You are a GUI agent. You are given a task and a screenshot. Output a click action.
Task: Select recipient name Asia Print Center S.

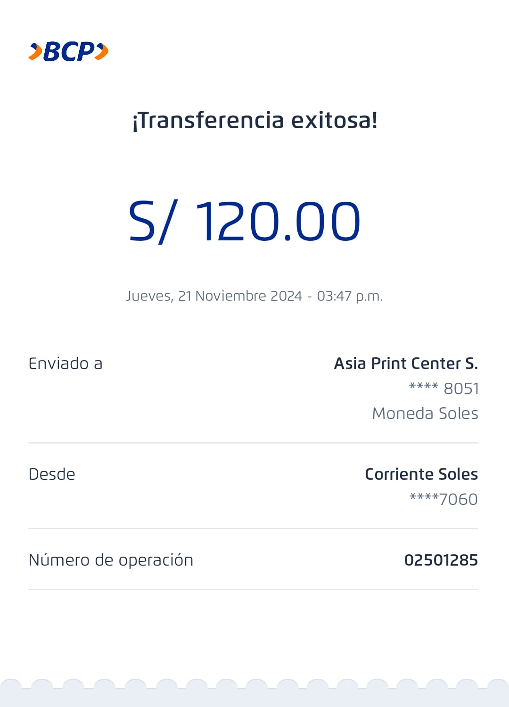point(406,363)
